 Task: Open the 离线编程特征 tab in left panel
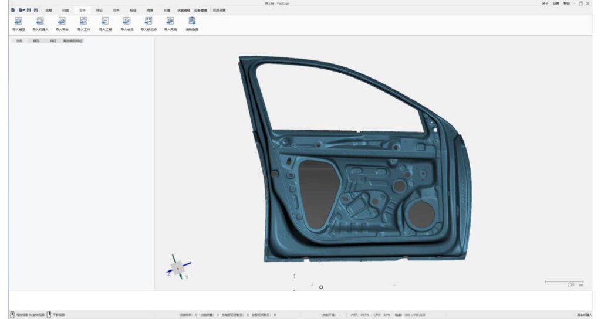click(x=73, y=40)
